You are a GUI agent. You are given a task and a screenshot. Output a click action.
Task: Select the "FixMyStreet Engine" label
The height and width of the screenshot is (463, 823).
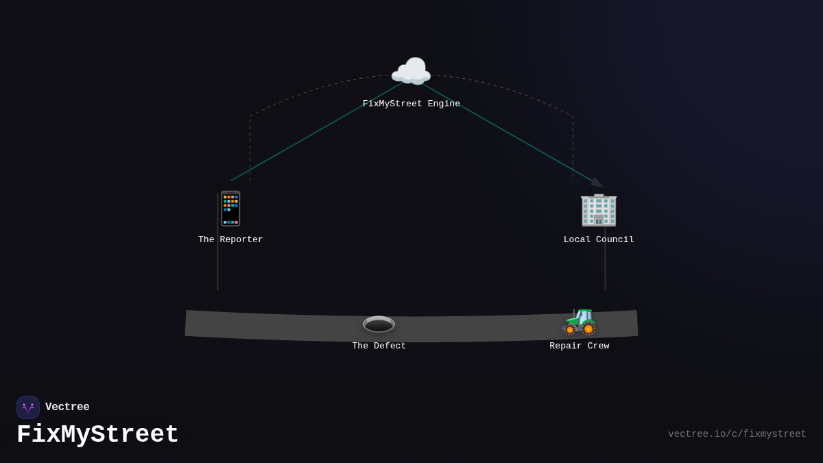pyautogui.click(x=411, y=104)
